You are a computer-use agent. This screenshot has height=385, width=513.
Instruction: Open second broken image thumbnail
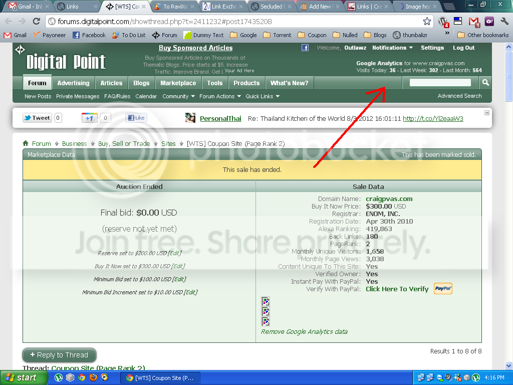click(266, 311)
